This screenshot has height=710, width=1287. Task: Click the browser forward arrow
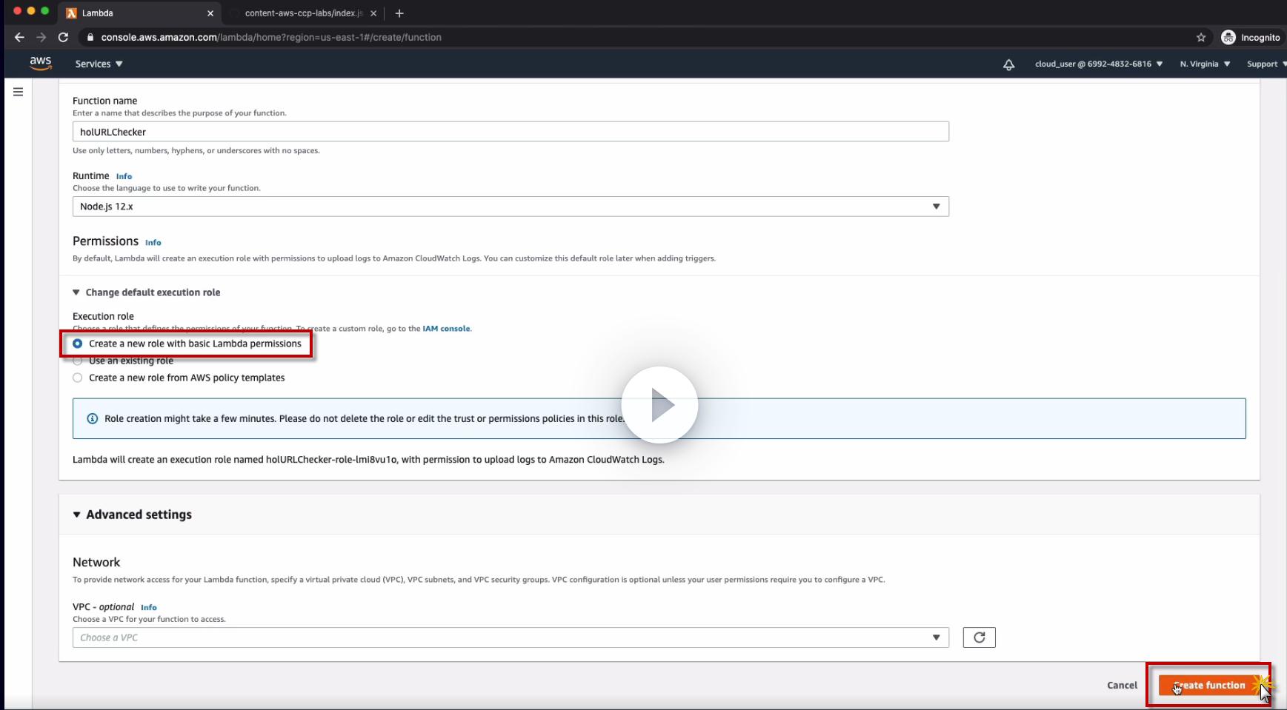[x=41, y=37]
